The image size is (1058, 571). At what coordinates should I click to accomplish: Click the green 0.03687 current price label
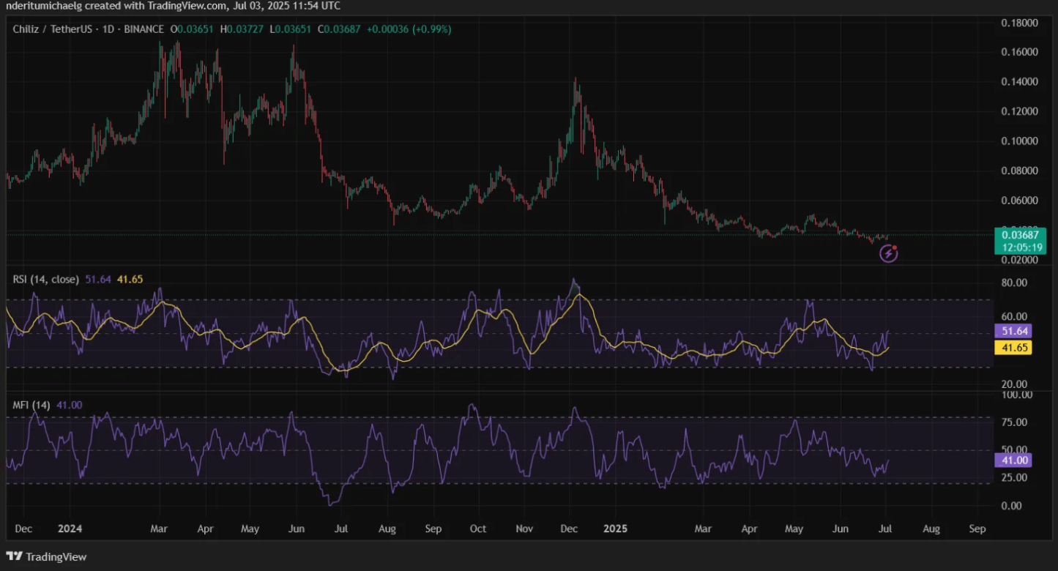coord(1019,234)
